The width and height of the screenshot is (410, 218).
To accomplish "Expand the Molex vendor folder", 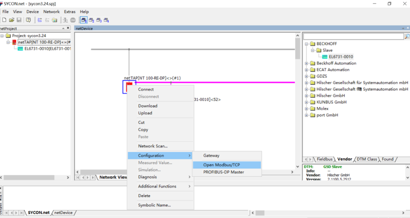I will pyautogui.click(x=306, y=108).
